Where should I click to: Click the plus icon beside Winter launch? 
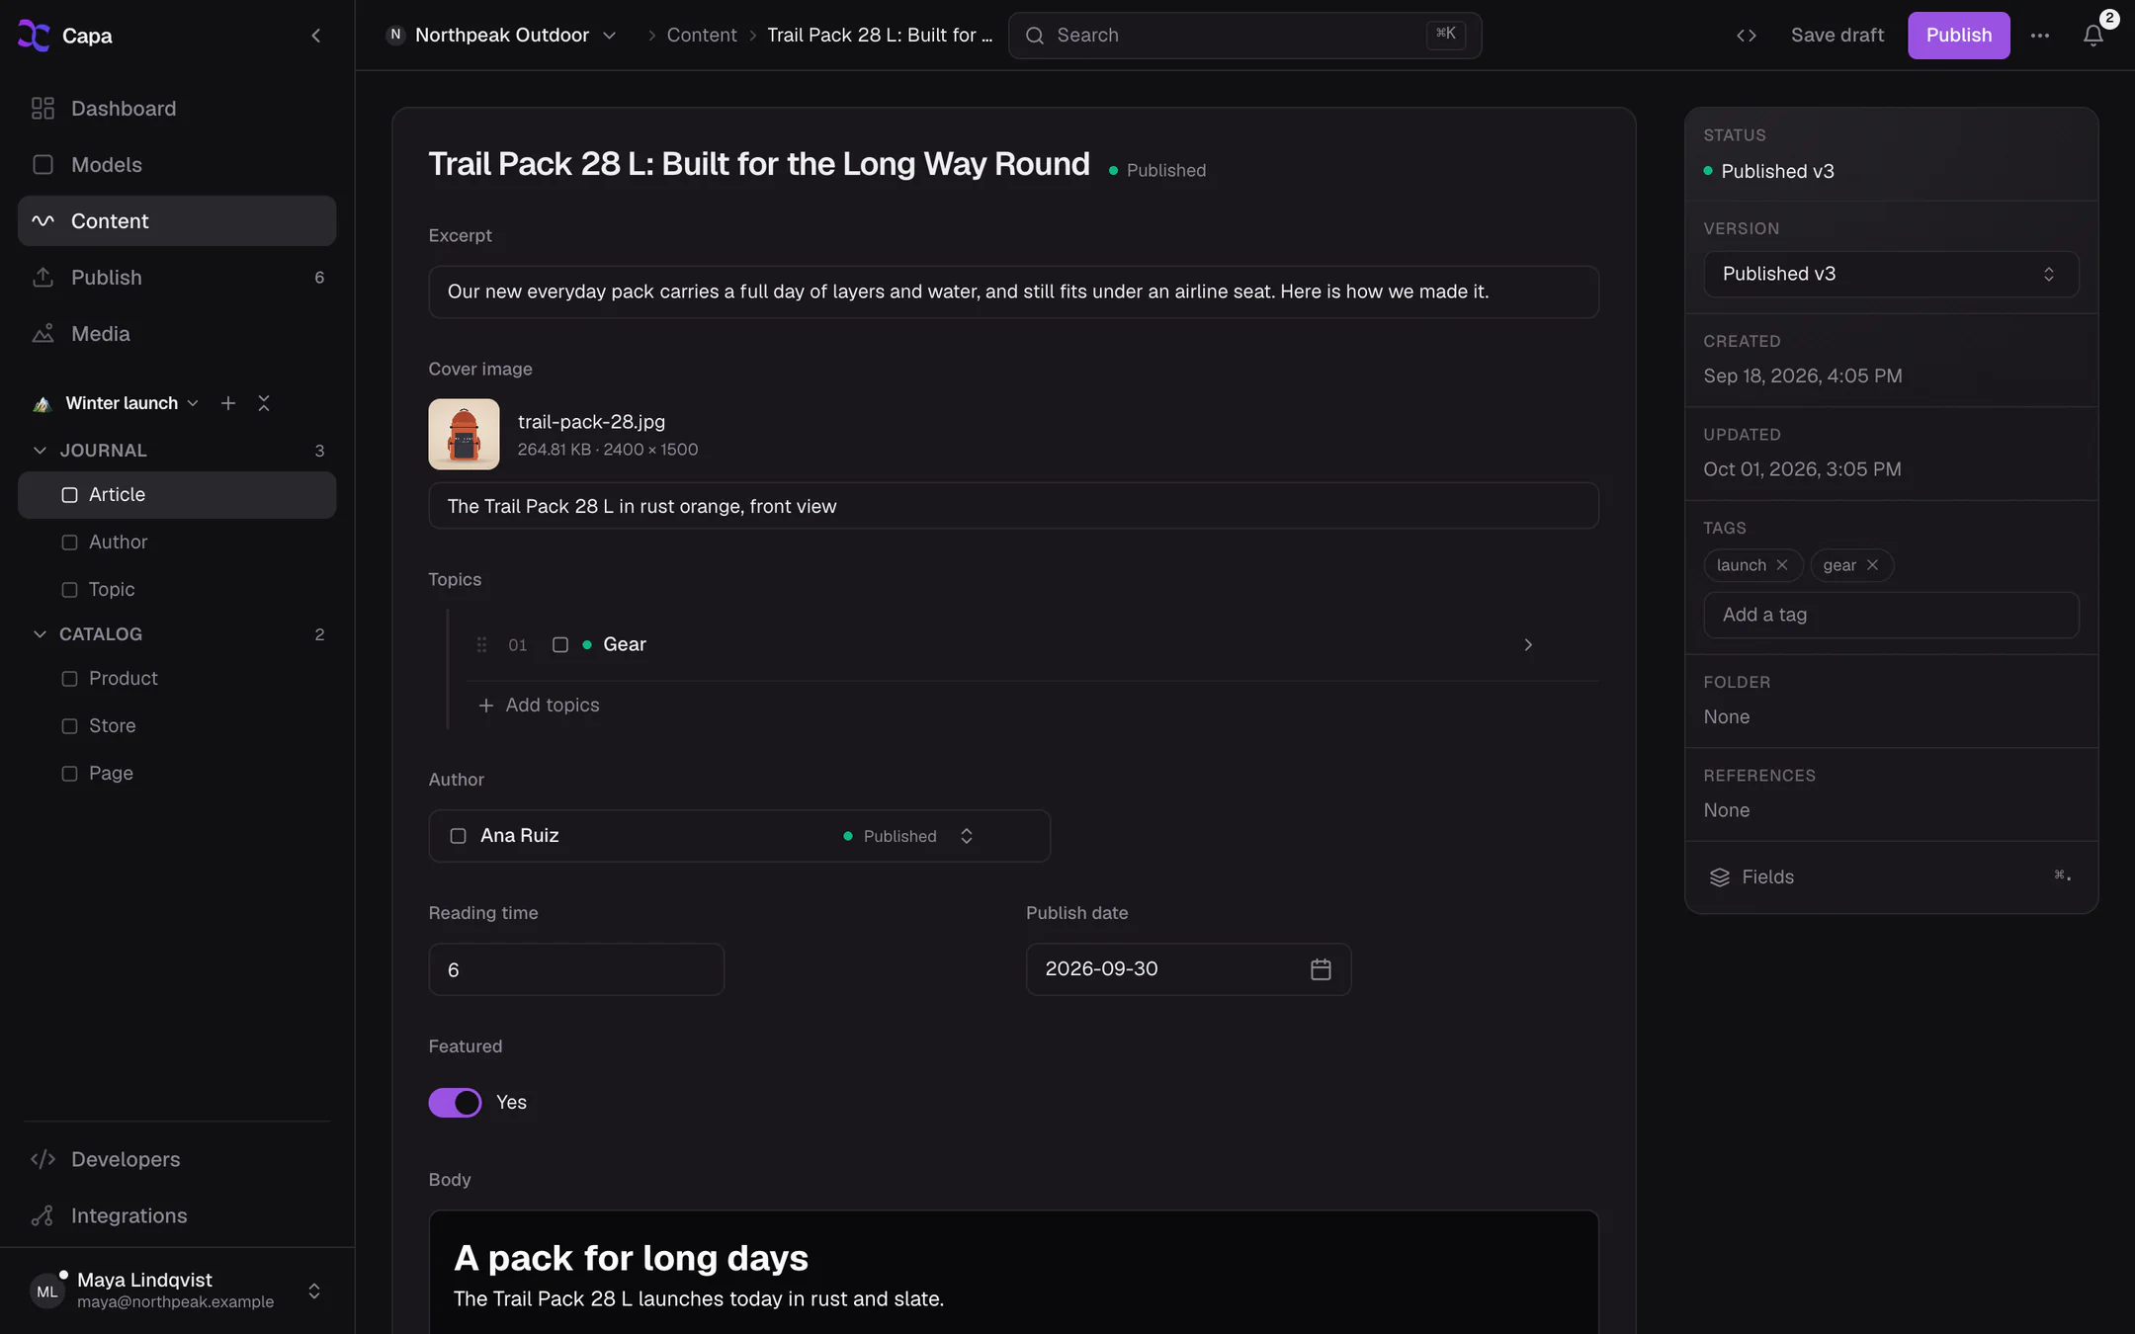[228, 403]
